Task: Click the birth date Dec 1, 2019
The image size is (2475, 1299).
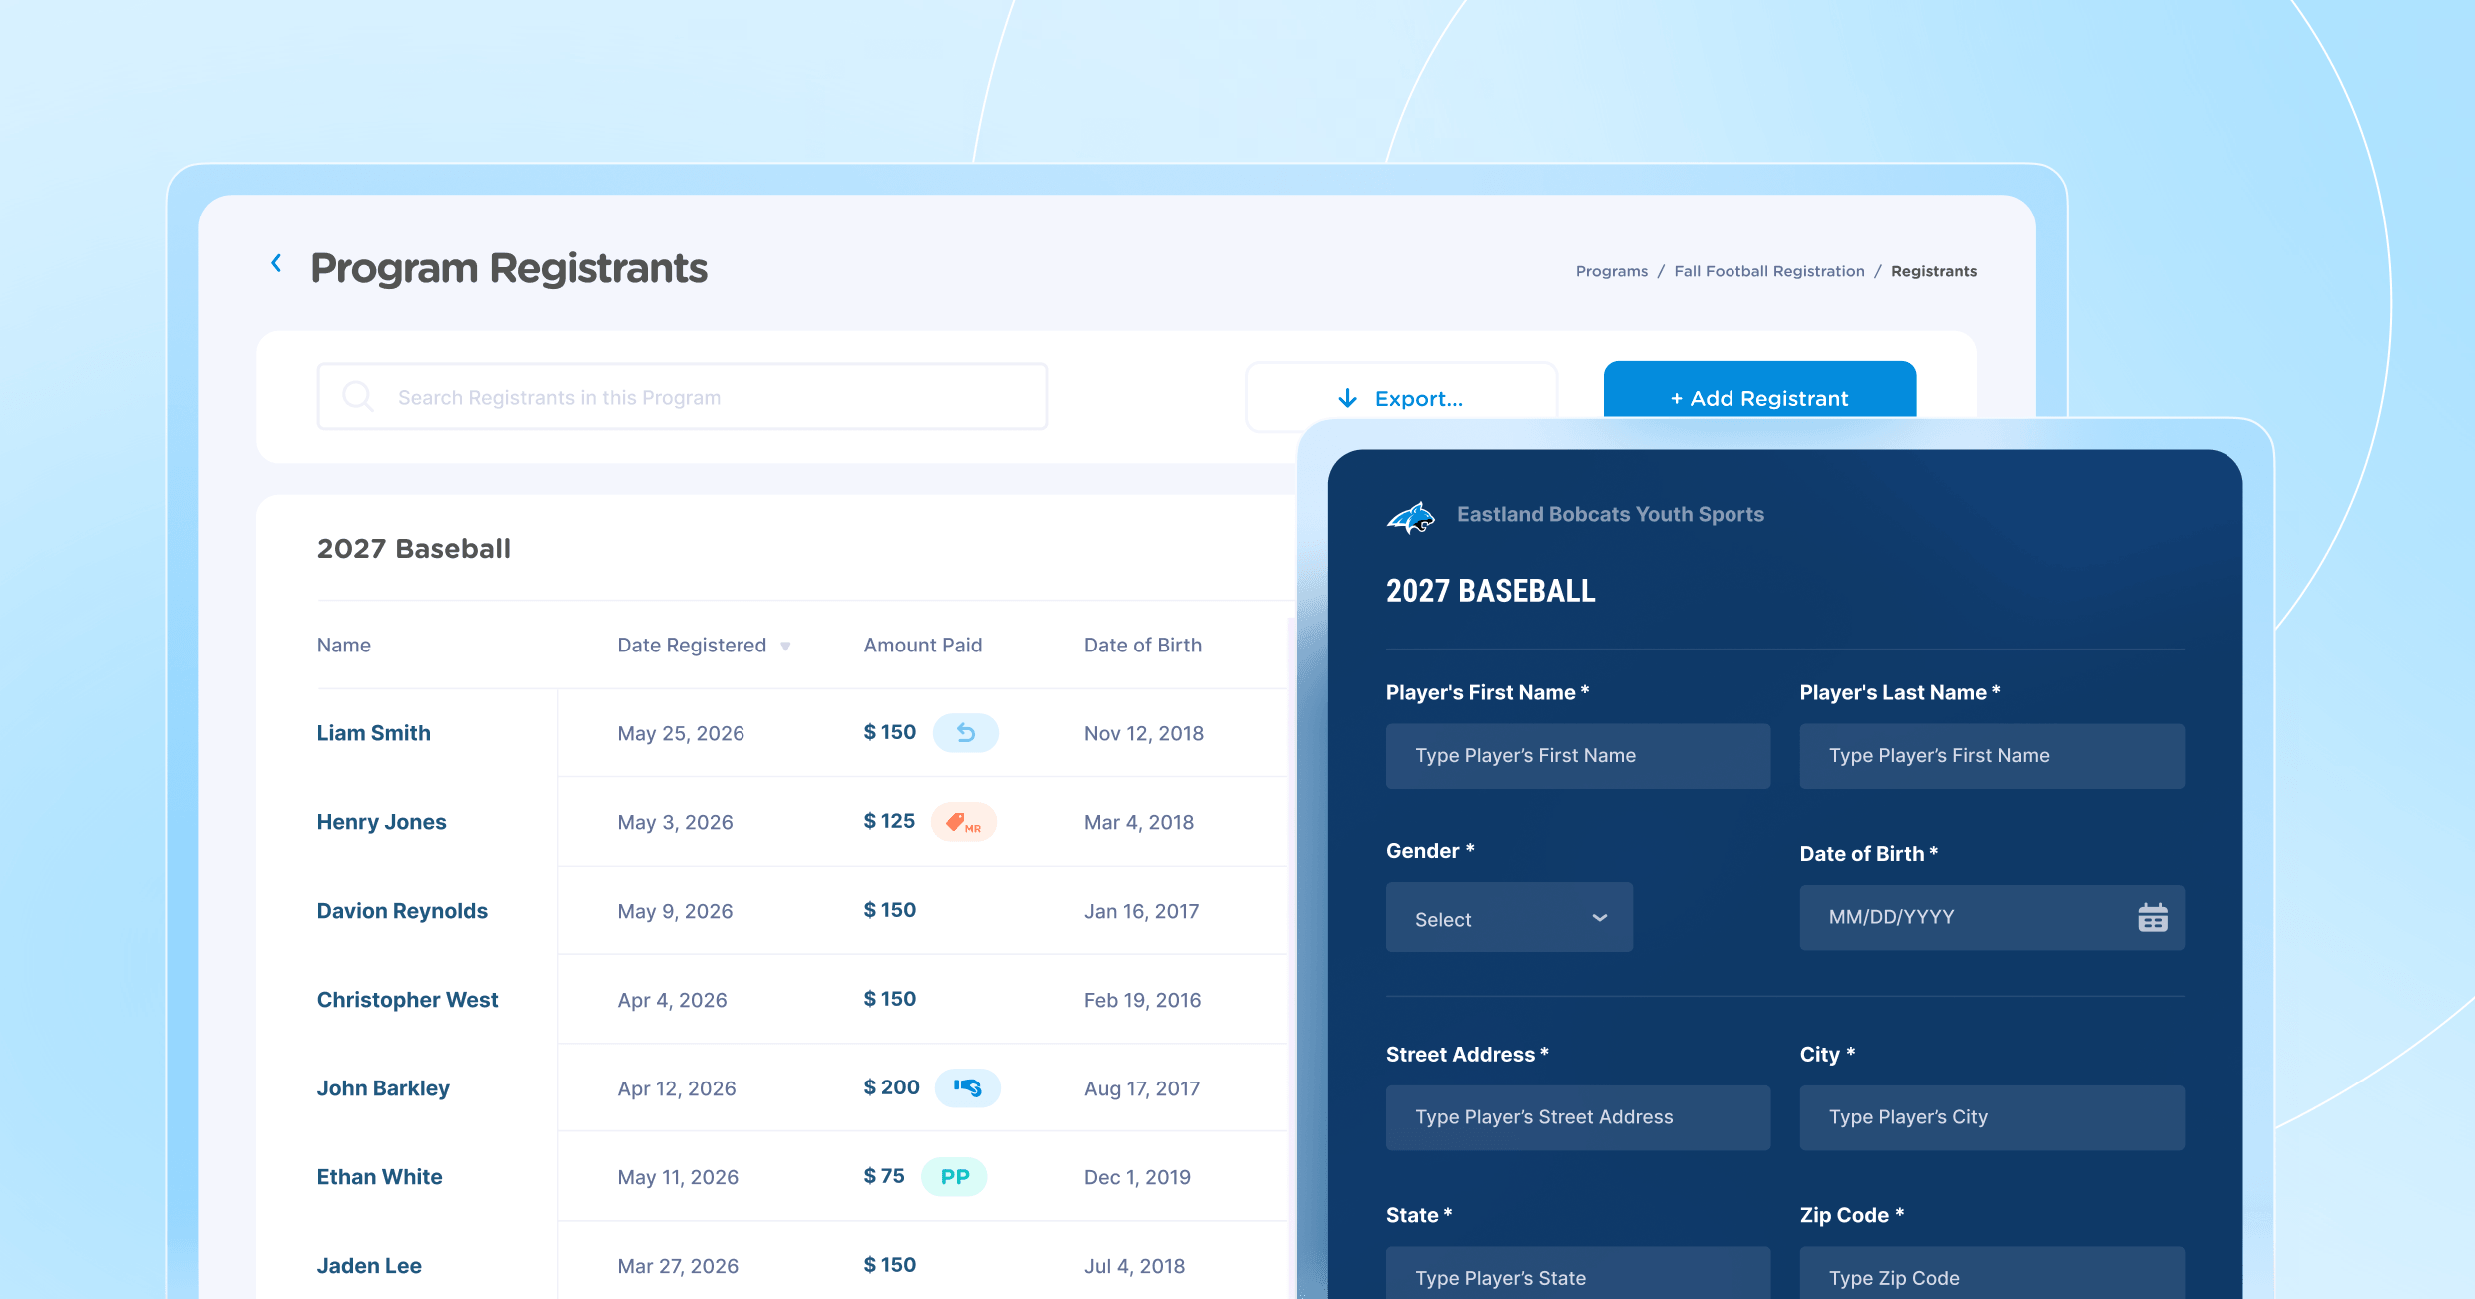Action: tap(1137, 1178)
